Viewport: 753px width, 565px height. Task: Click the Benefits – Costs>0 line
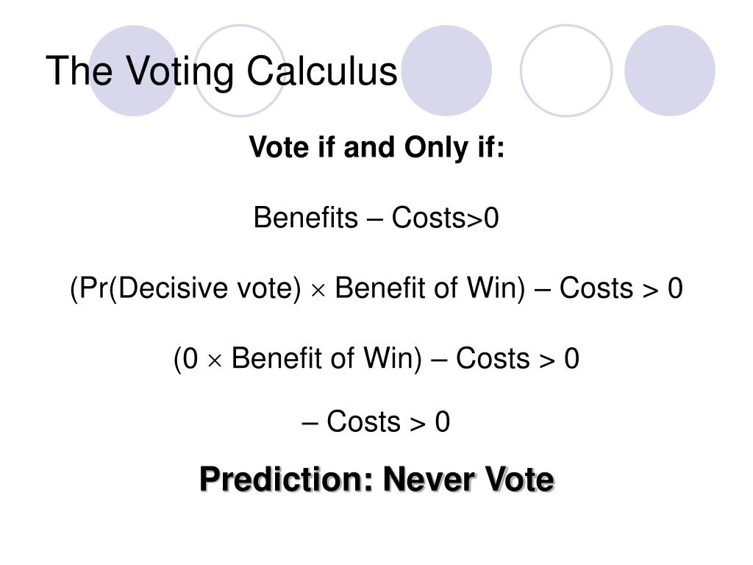click(x=376, y=218)
